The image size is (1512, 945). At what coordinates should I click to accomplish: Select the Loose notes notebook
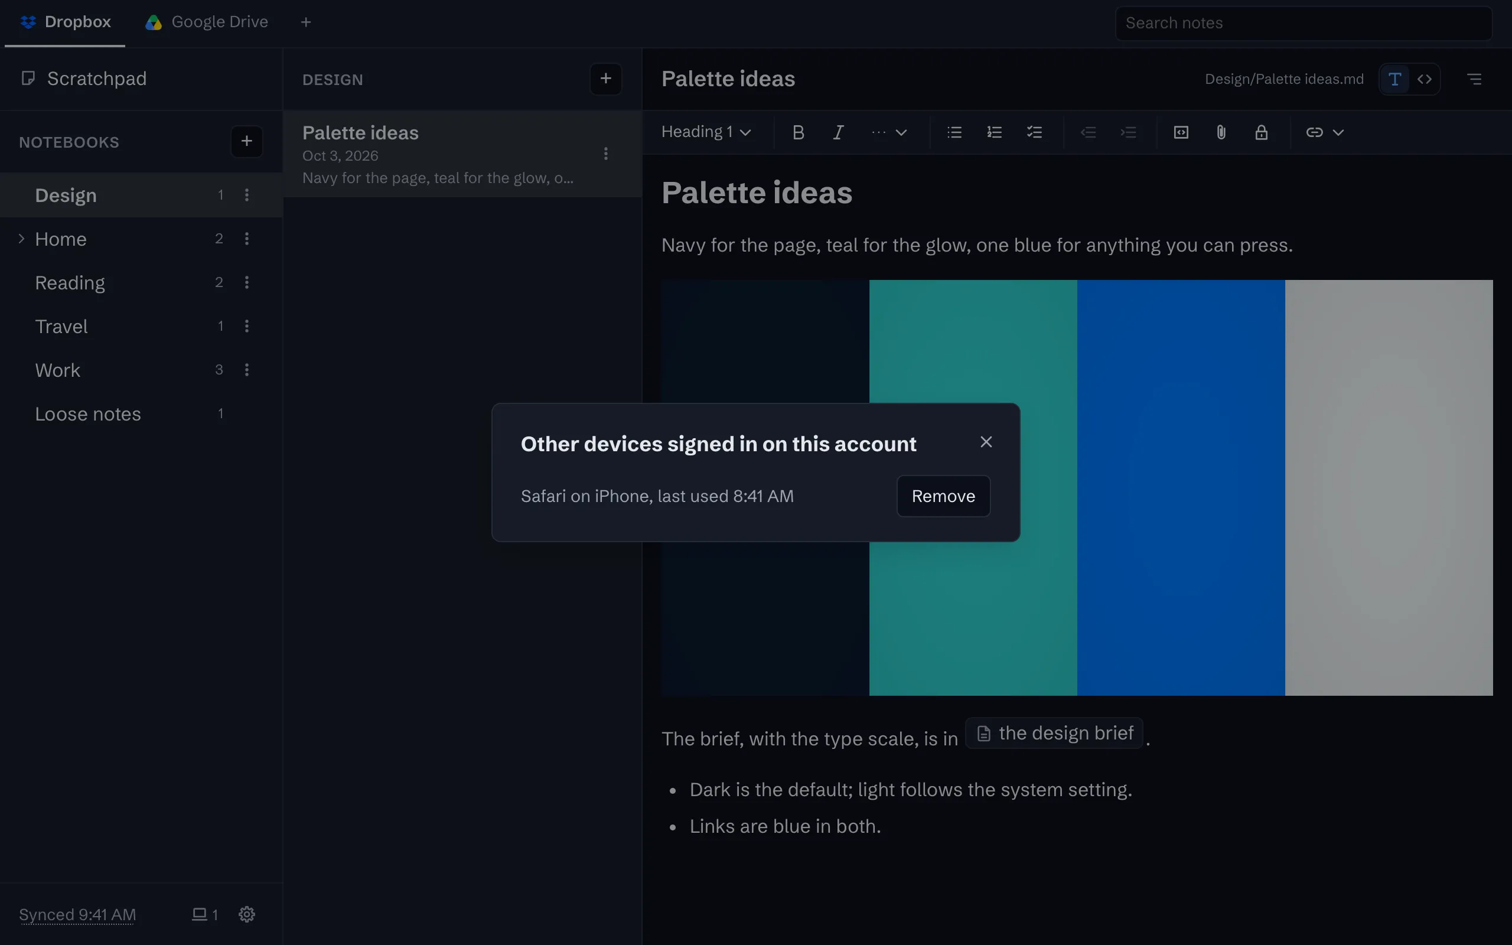pyautogui.click(x=141, y=414)
